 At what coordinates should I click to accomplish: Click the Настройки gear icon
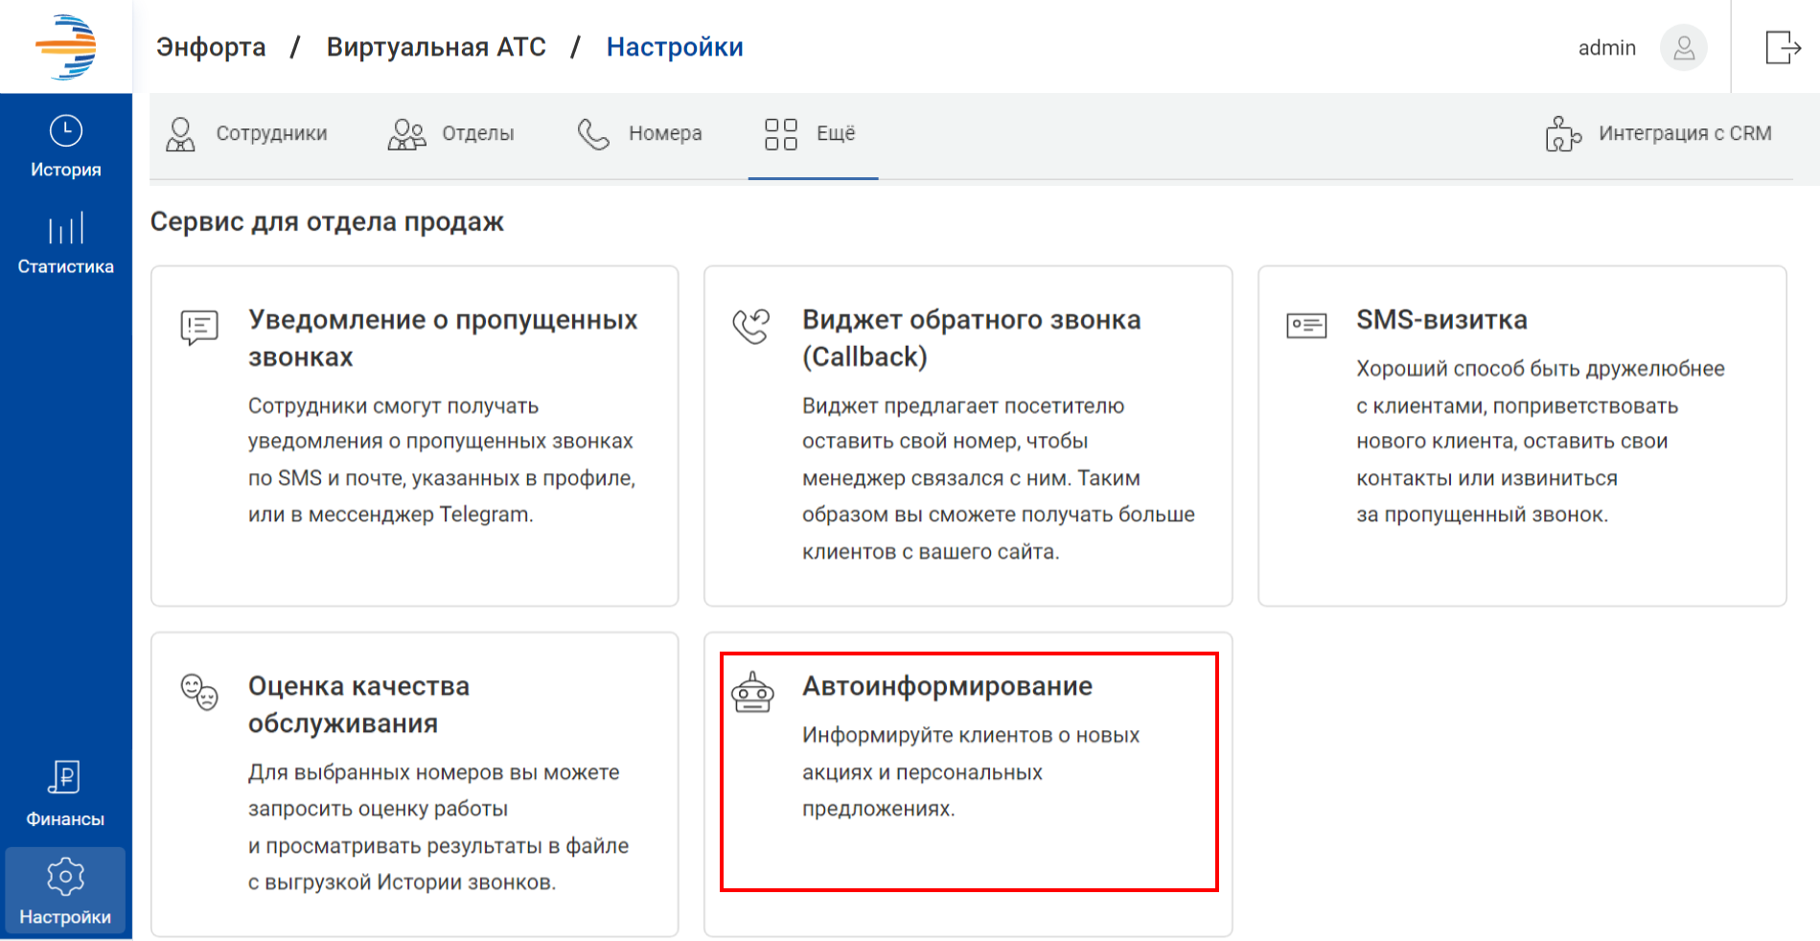point(65,876)
